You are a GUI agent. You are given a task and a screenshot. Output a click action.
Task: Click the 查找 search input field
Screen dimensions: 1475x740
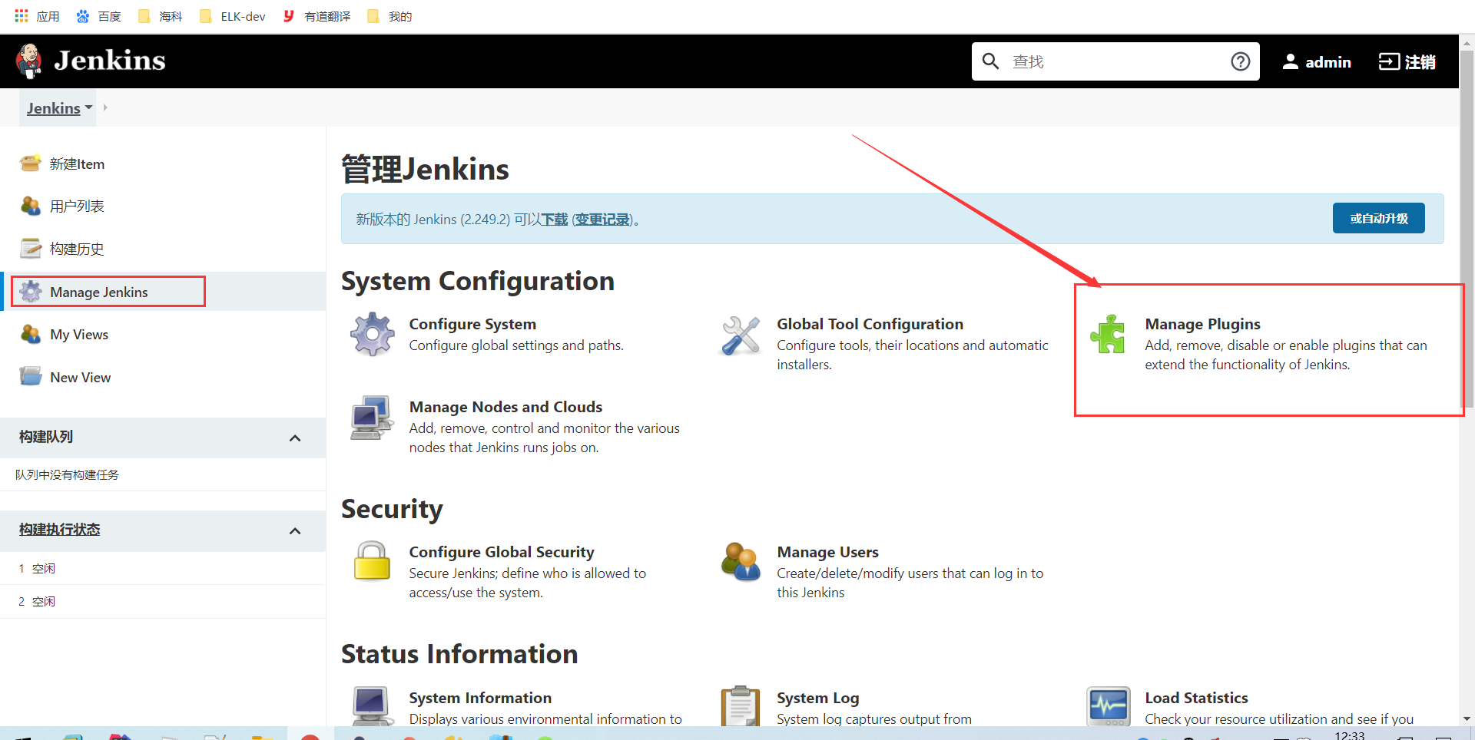pyautogui.click(x=1115, y=61)
